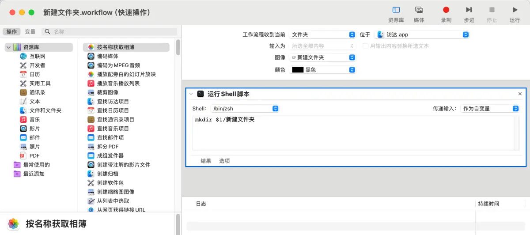This screenshot has height=235, width=530.
Task: Open the Shell /bin/zsh dropdown
Action: click(x=245, y=109)
